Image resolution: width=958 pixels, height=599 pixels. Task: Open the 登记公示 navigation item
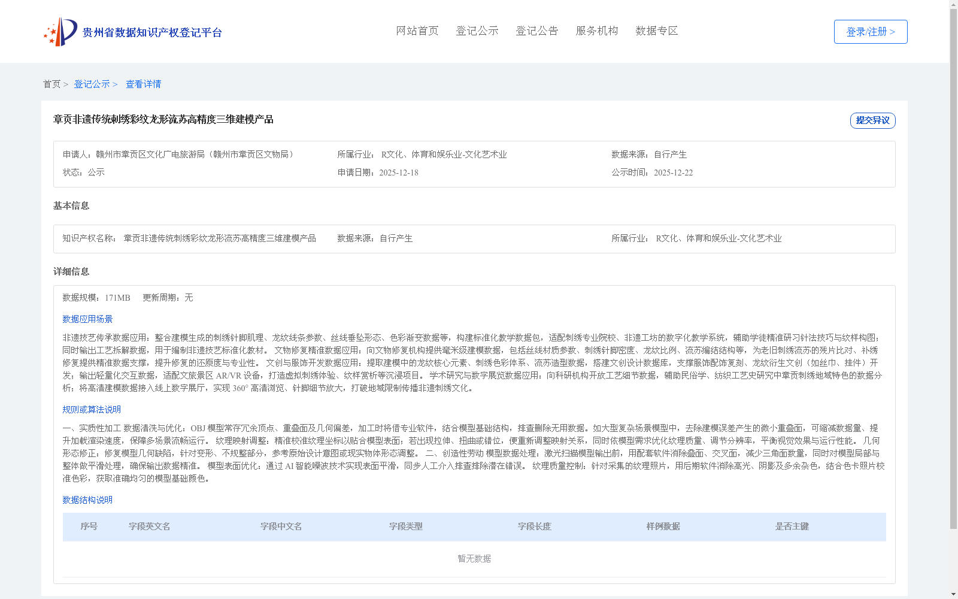(477, 31)
